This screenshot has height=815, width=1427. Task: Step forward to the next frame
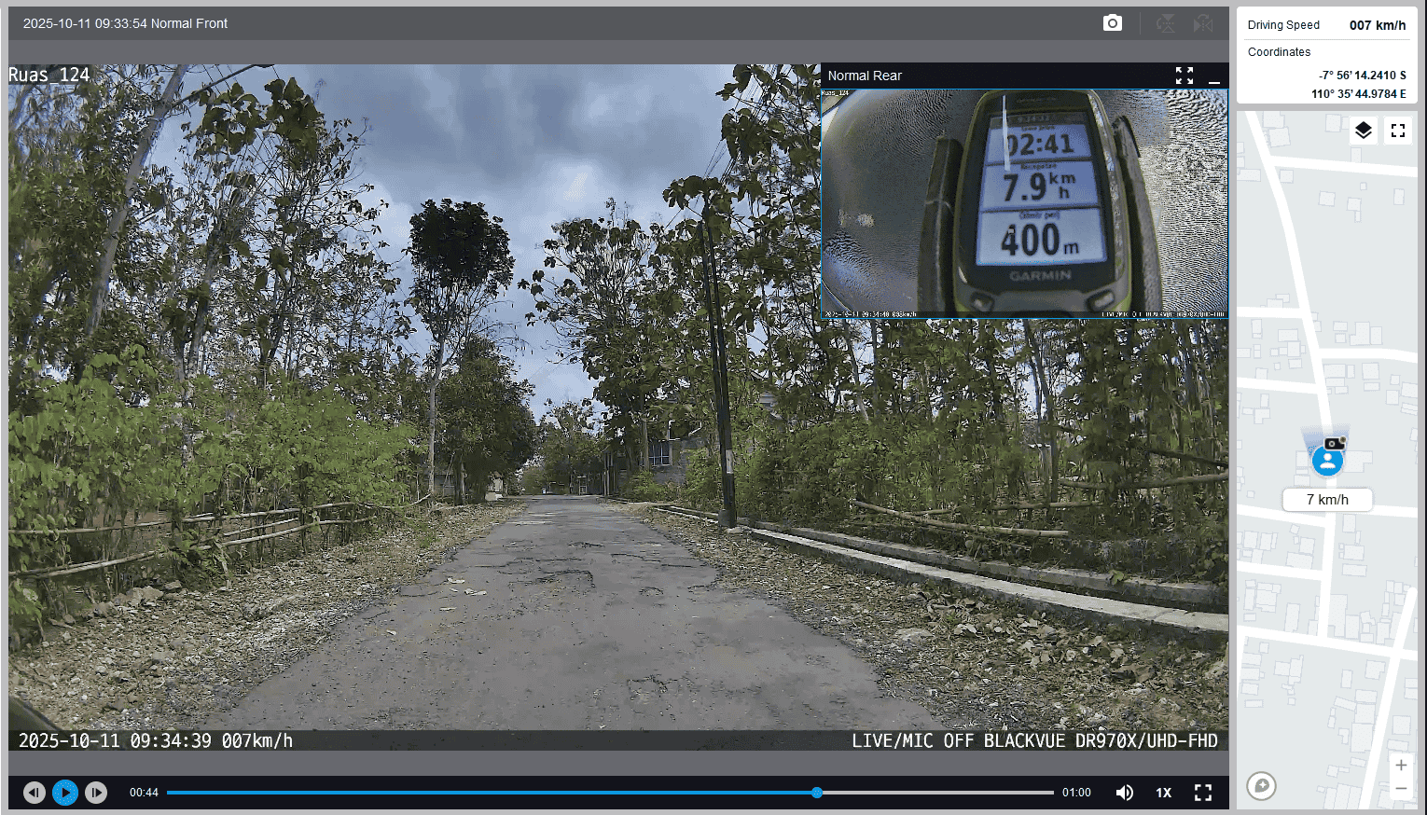[96, 793]
